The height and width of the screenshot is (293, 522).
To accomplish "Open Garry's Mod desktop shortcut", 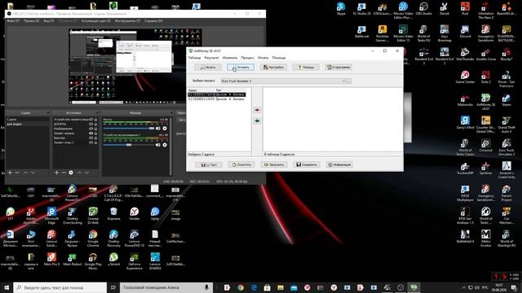I will 465,122.
